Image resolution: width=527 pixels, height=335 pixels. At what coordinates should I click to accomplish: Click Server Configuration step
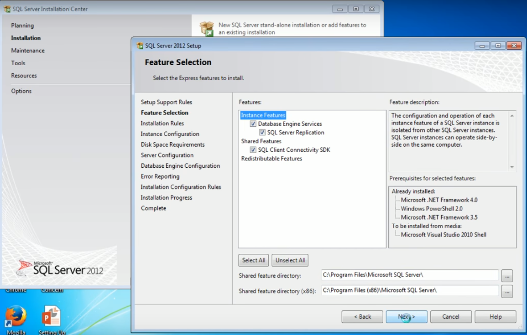(167, 155)
